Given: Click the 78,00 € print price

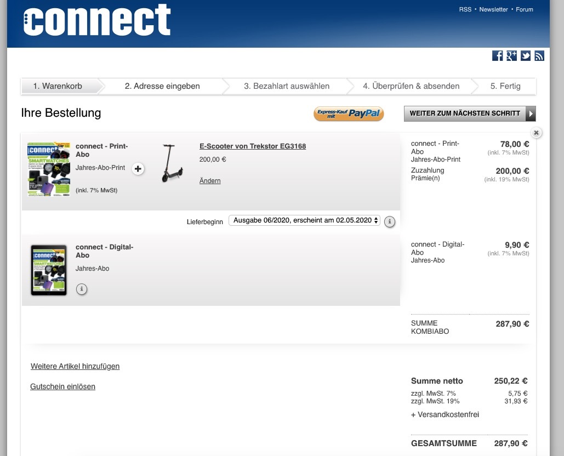Looking at the screenshot, I should pyautogui.click(x=514, y=144).
